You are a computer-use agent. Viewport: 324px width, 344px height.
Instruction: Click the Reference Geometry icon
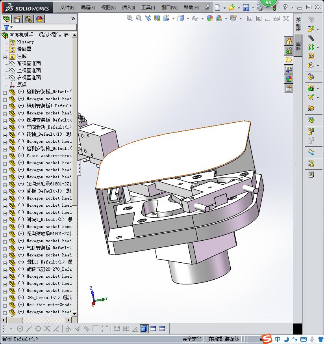coord(311,97)
